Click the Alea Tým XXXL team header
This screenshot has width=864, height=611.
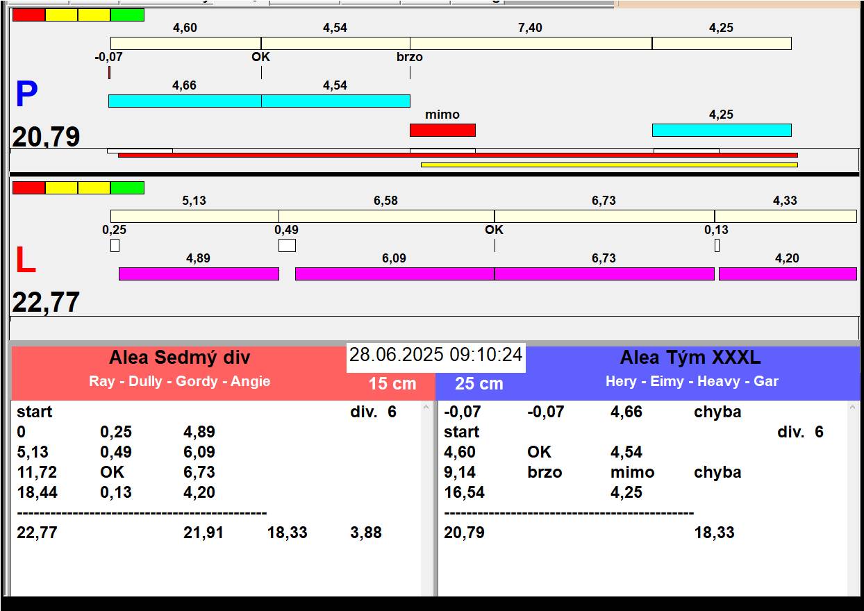coord(690,358)
